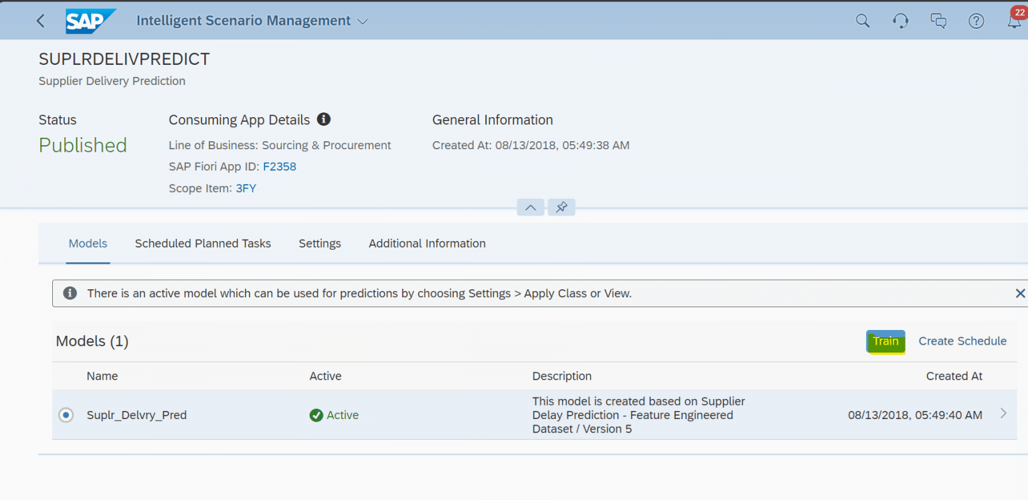Click the Train button
Screen dimensions: 1028x500
click(x=885, y=341)
